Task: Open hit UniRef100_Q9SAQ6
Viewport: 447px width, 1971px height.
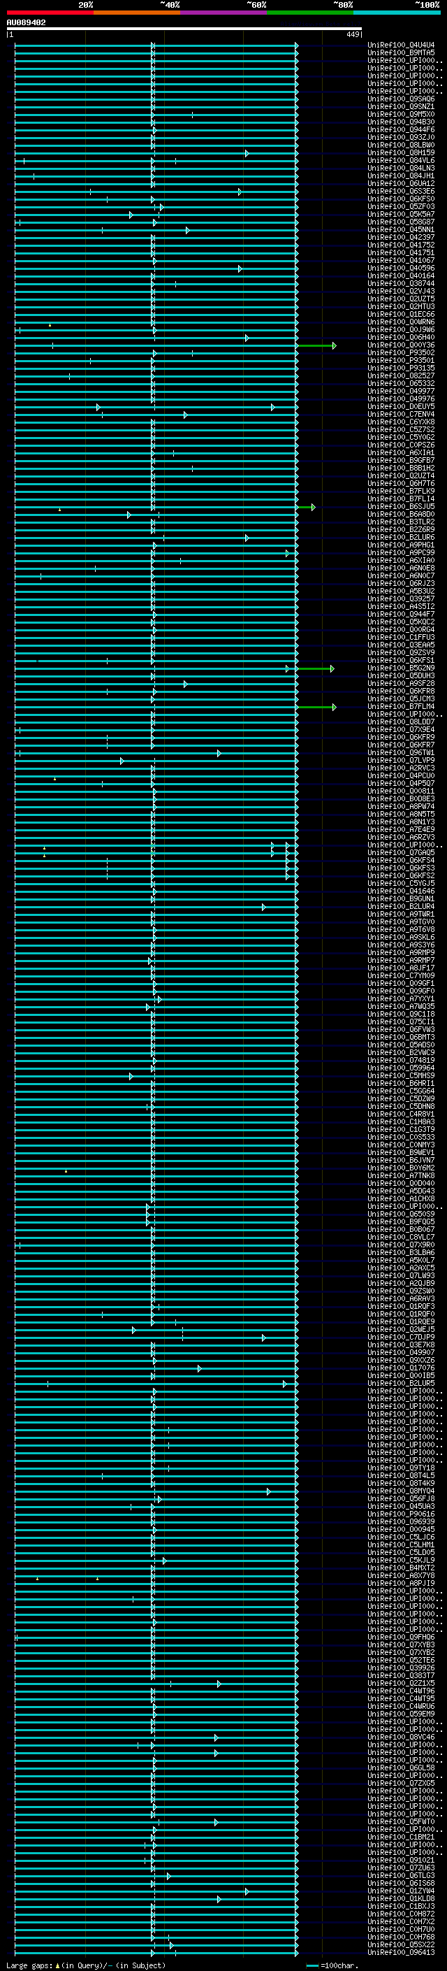Action: click(401, 99)
